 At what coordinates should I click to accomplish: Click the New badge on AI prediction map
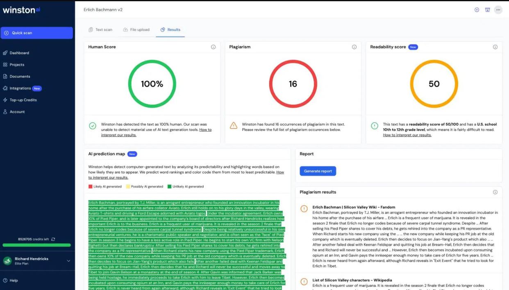click(x=132, y=154)
